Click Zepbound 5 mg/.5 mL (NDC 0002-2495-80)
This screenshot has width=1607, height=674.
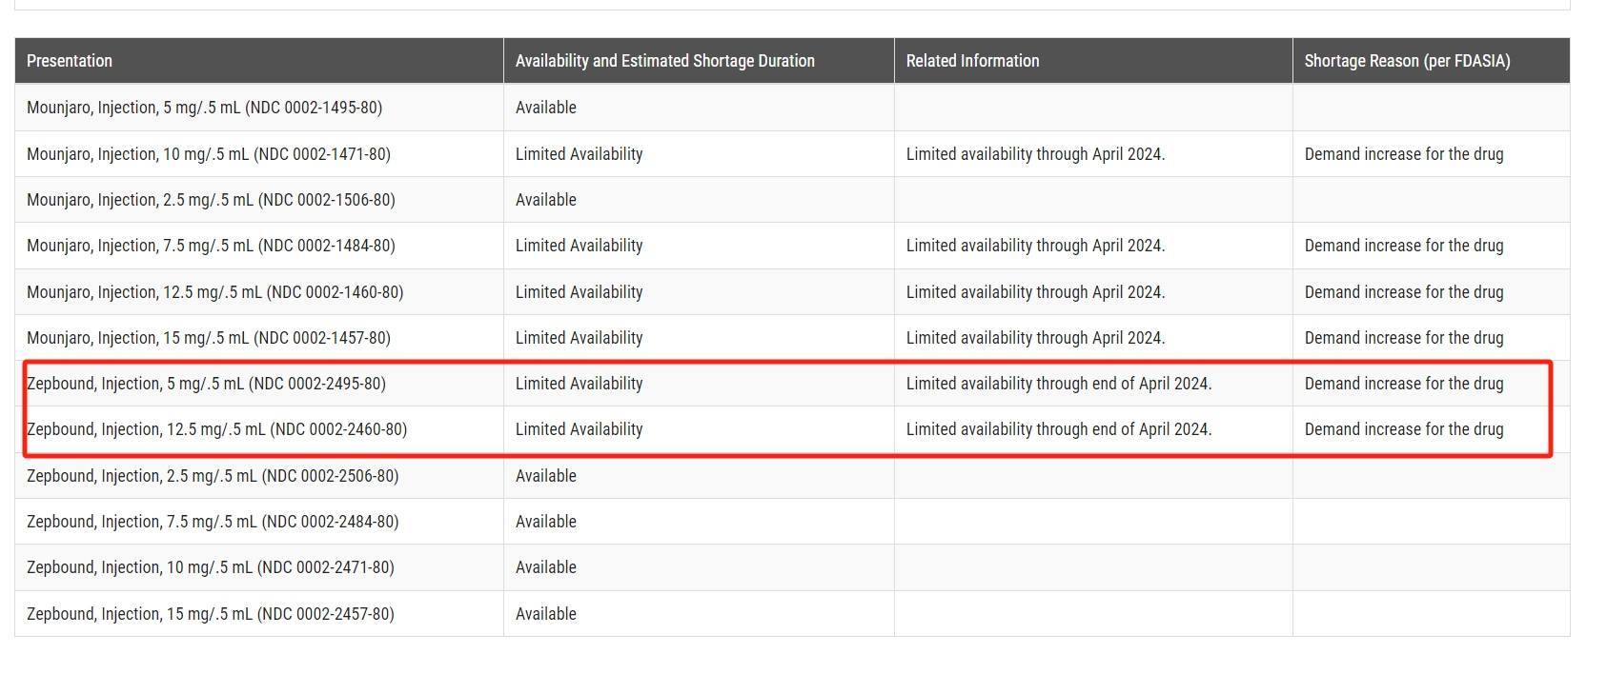(x=206, y=384)
